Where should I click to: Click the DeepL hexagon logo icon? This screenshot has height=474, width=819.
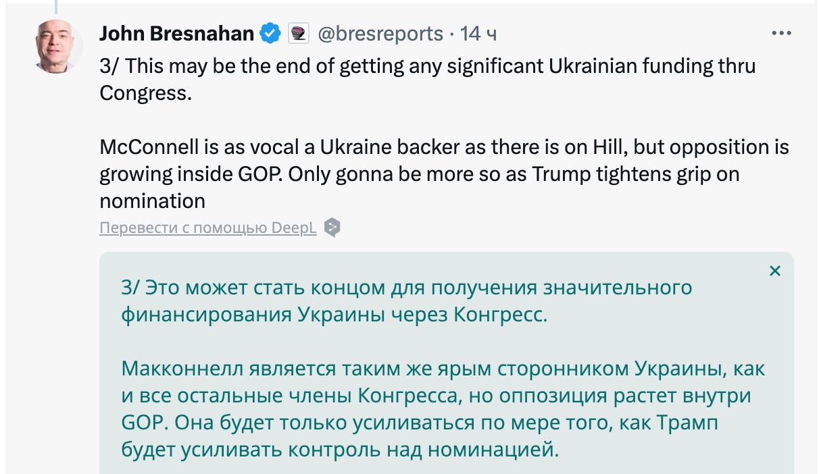pos(331,228)
